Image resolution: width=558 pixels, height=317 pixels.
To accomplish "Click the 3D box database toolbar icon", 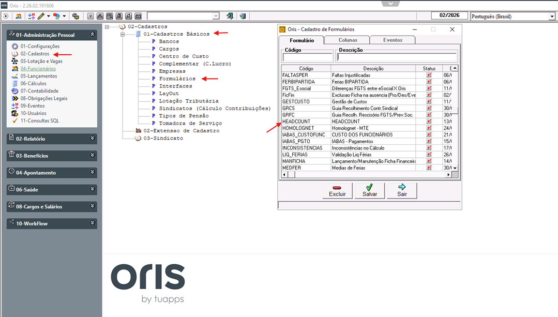I will click(x=243, y=16).
